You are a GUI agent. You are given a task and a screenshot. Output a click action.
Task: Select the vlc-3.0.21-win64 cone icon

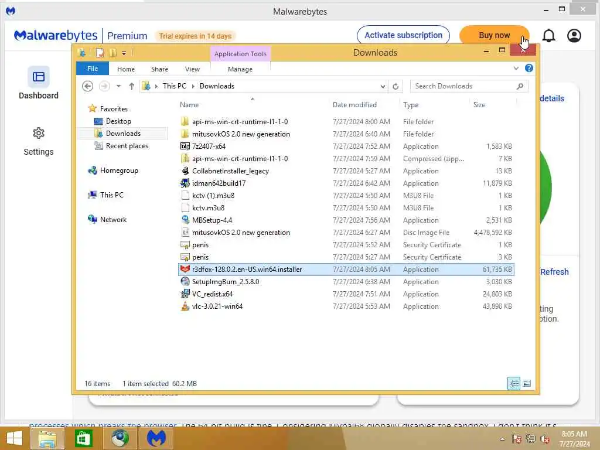pos(185,306)
